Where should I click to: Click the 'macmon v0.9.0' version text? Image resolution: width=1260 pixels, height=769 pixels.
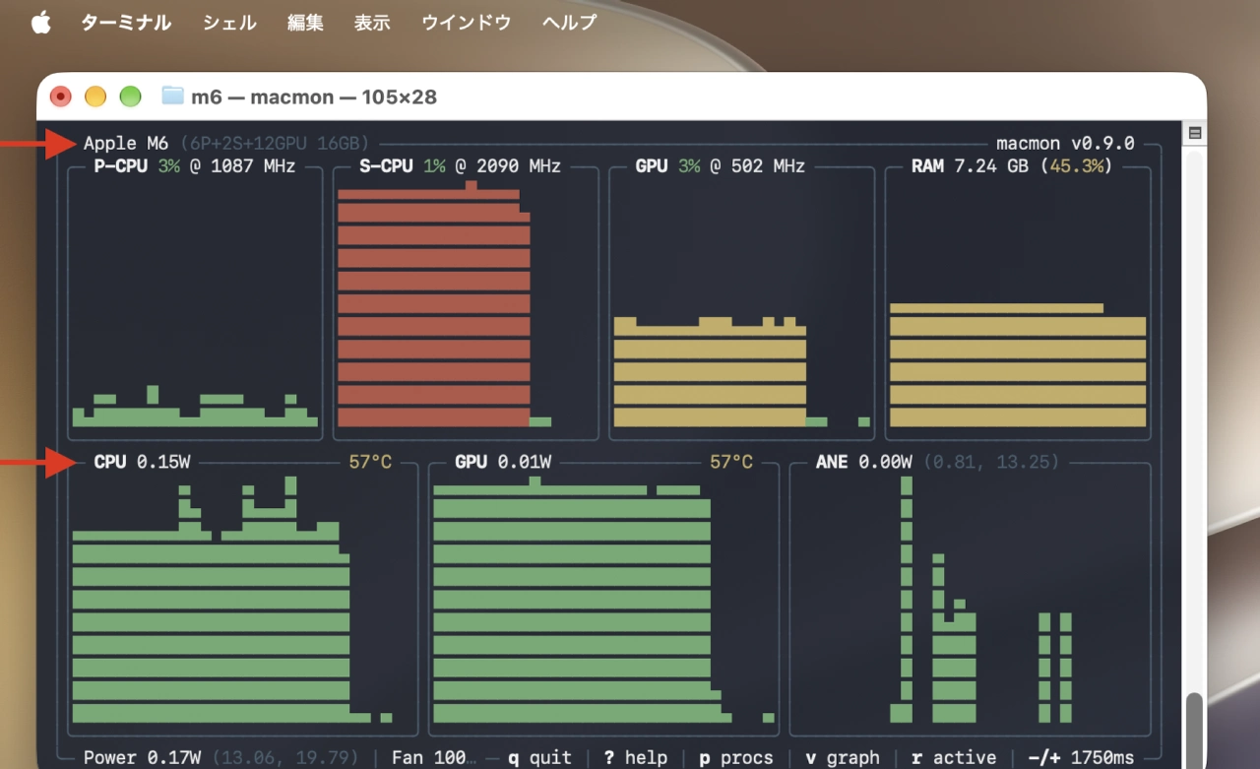pyautogui.click(x=1065, y=144)
